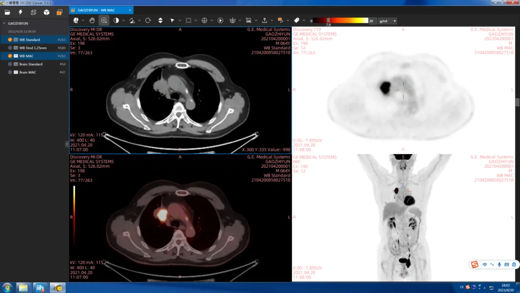Screen dimensions: 520x293
Task: Open the dropdown next to angle measurement tool
Action: click(139, 21)
